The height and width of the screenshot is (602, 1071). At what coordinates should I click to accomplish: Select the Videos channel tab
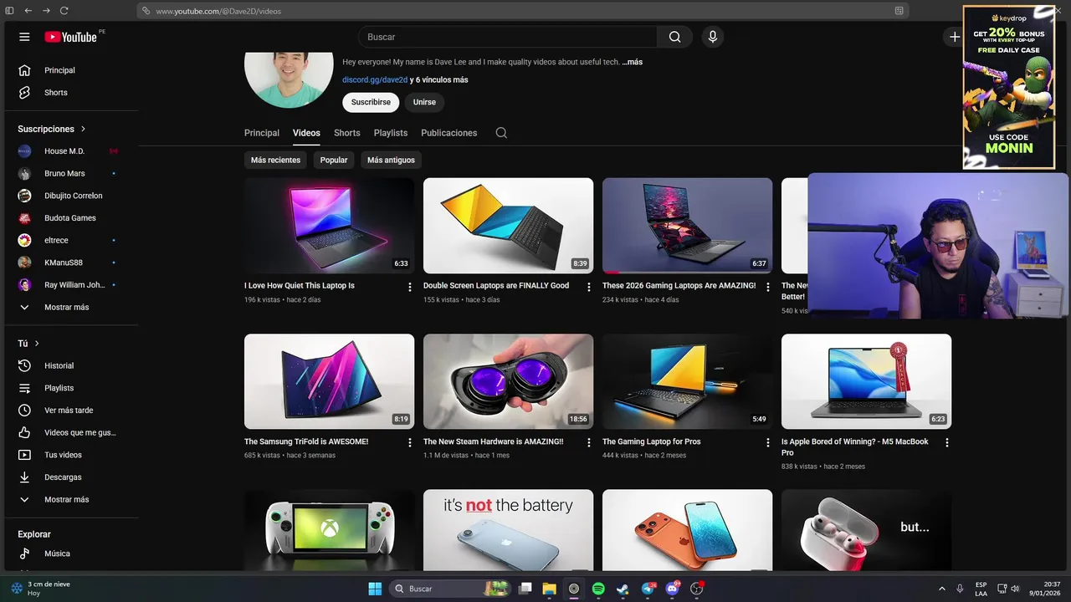306,133
